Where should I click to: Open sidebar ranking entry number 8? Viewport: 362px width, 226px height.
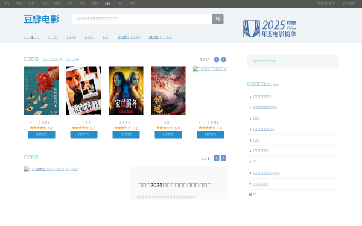pos(267,173)
